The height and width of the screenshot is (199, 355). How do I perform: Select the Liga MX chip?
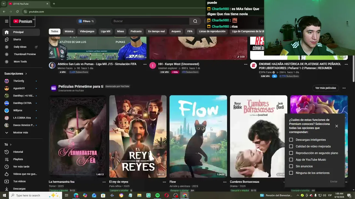tap(106, 32)
